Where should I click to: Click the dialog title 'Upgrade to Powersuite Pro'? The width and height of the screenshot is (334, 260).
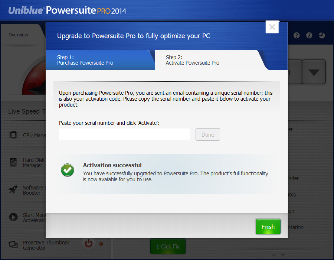134,36
